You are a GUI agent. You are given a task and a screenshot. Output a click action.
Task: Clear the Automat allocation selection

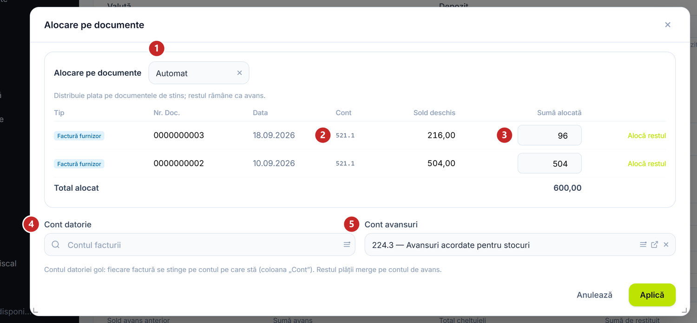[x=240, y=73]
